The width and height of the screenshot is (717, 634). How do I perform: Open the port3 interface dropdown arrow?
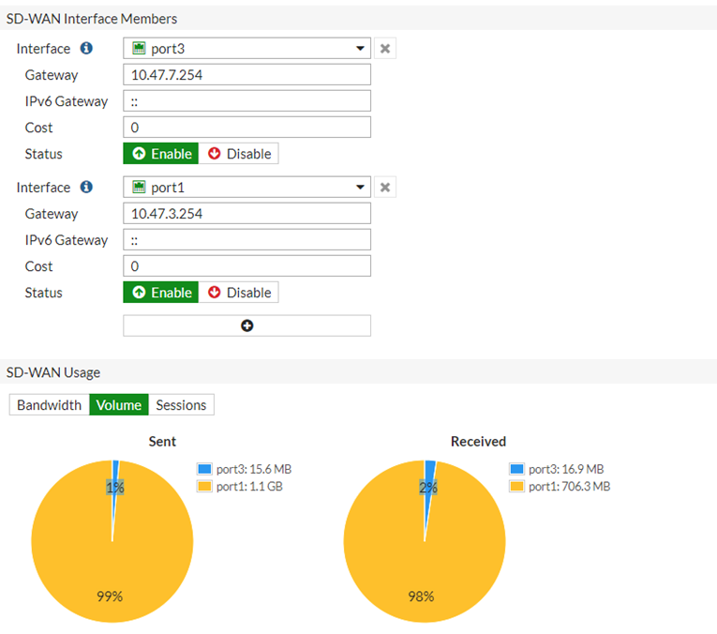[361, 49]
